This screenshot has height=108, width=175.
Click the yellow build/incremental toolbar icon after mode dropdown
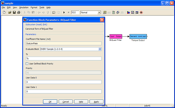pos(105,12)
